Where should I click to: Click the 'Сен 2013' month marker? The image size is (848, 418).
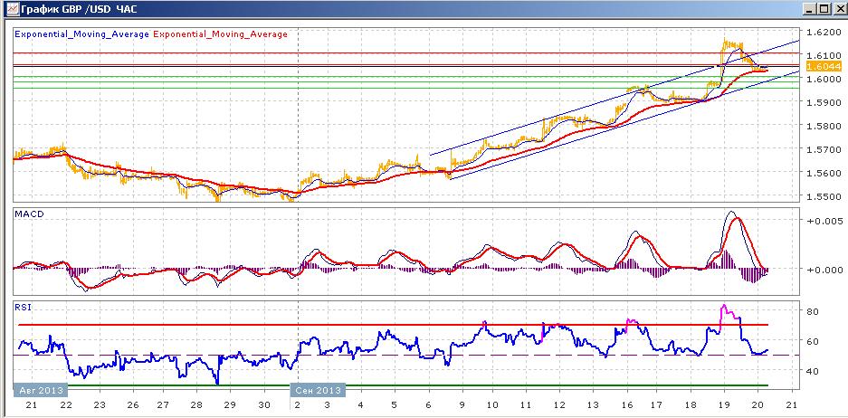[318, 391]
